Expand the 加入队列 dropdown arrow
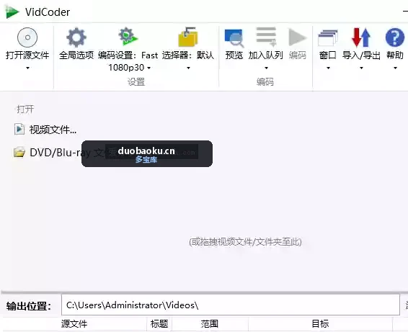The width and height of the screenshot is (408, 332). pos(266,68)
